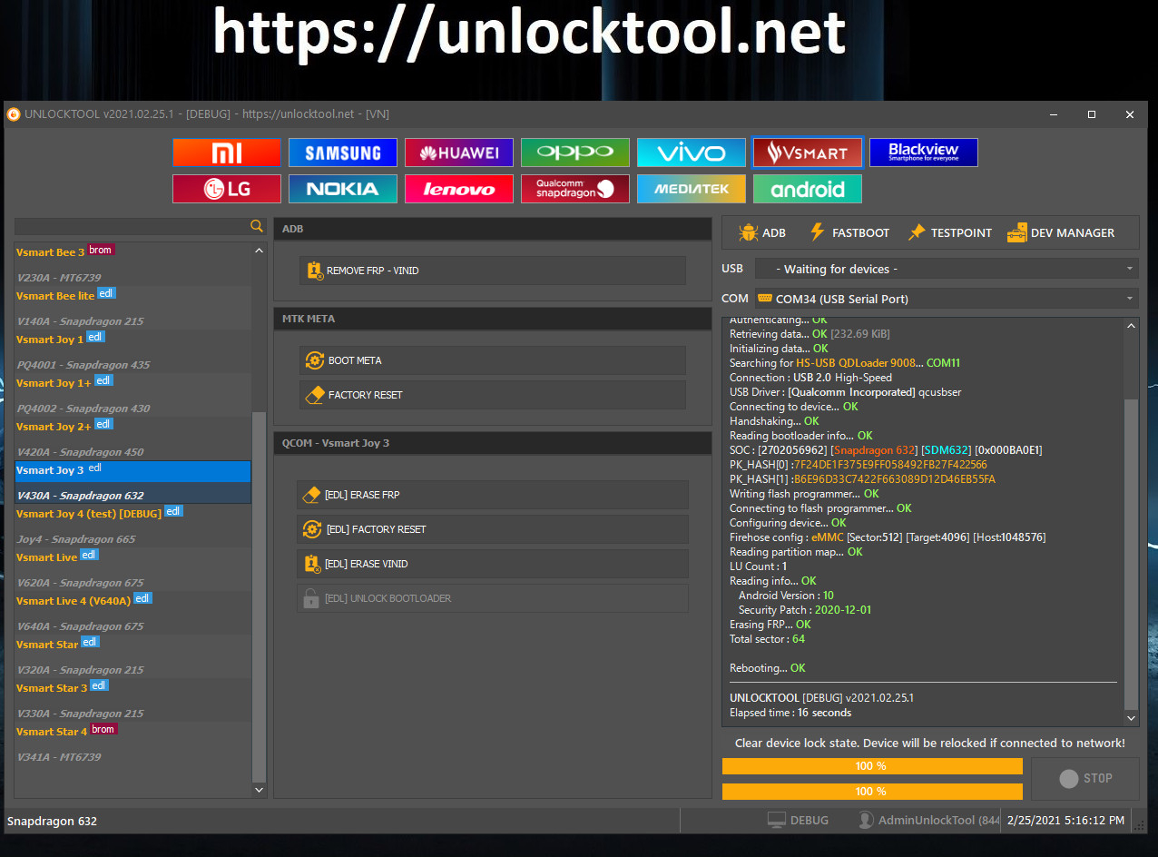Click AdminUnlockTool user icon

(866, 820)
